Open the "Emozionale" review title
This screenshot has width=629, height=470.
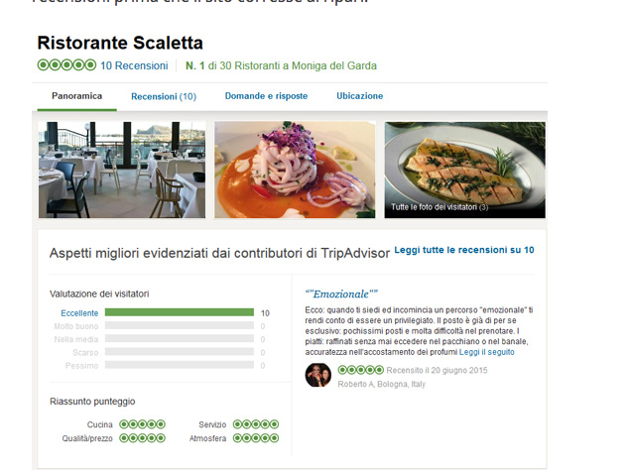tap(341, 294)
